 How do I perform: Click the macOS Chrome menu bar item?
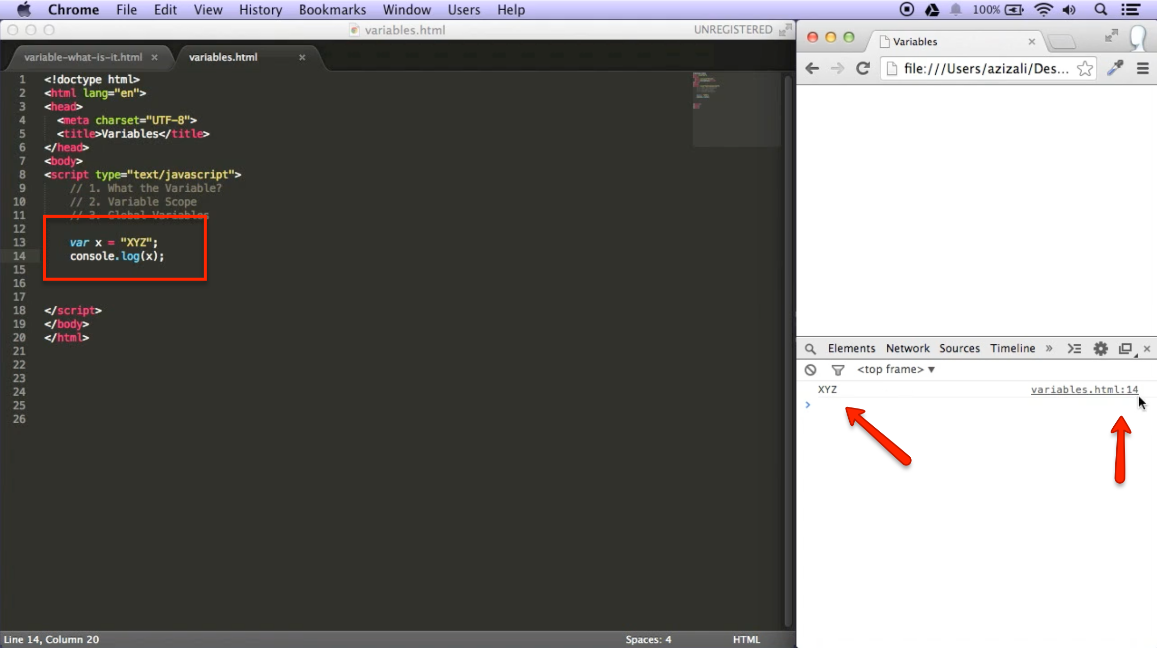coord(73,10)
